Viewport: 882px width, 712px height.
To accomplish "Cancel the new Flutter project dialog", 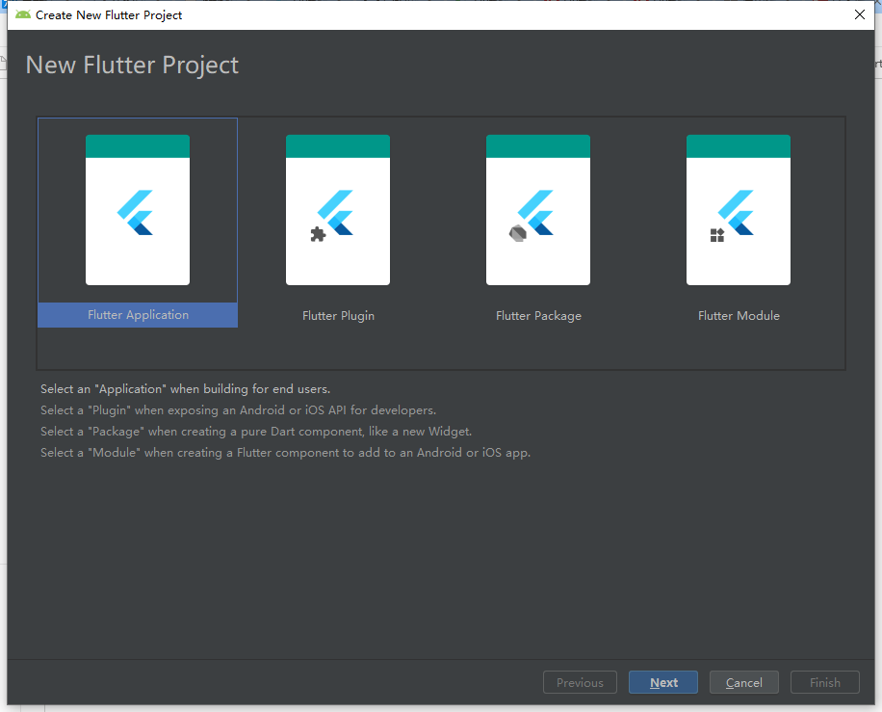I will click(743, 682).
